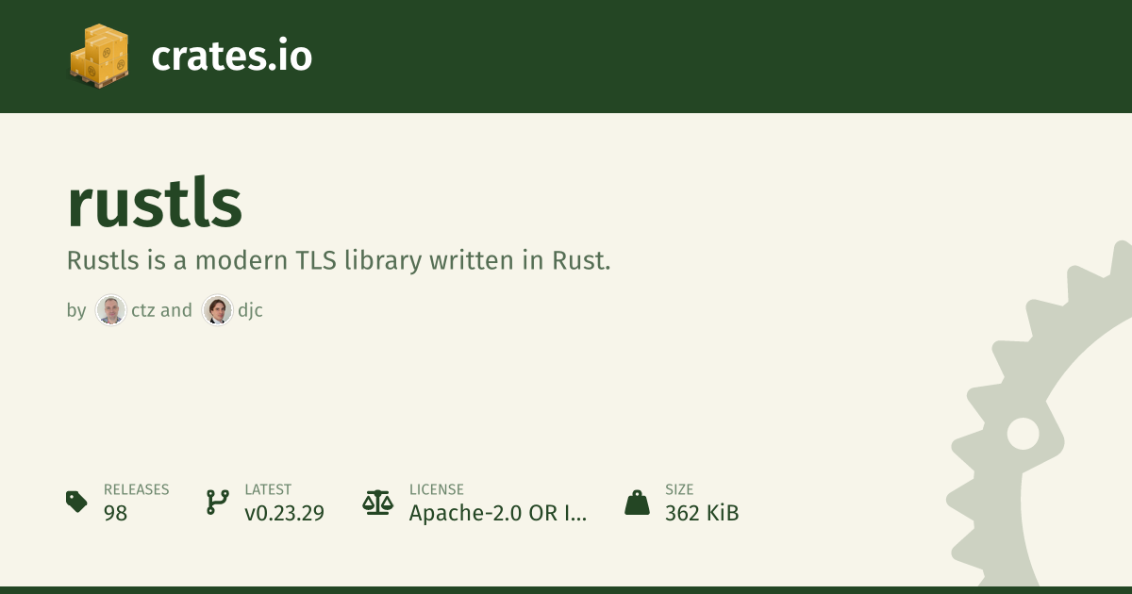The height and width of the screenshot is (594, 1132).
Task: Click the crate description text
Action: click(339, 260)
